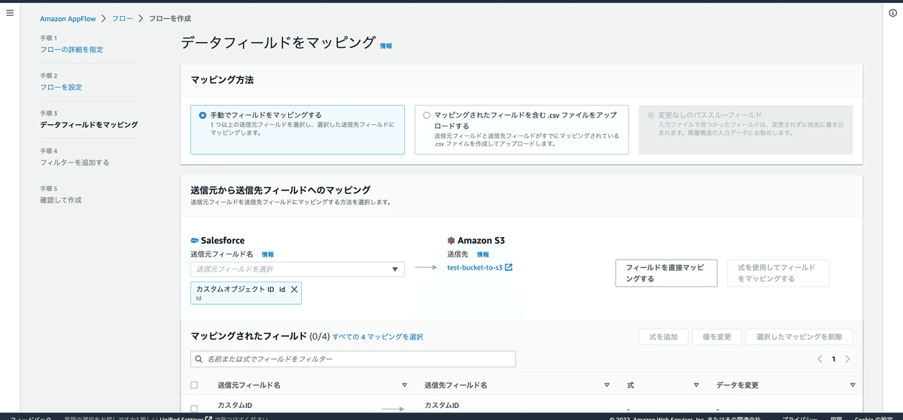The height and width of the screenshot is (420, 903).
Task: Click the search magnifier in field filter
Action: [x=199, y=359]
